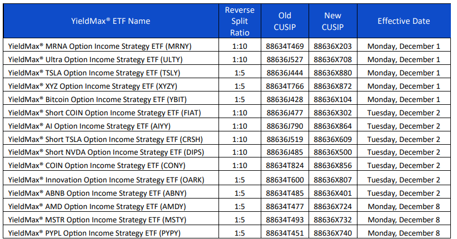Viewport: 457px width, 239px height.
Task: Click old CUSIP 88634T469
Action: pos(285,46)
